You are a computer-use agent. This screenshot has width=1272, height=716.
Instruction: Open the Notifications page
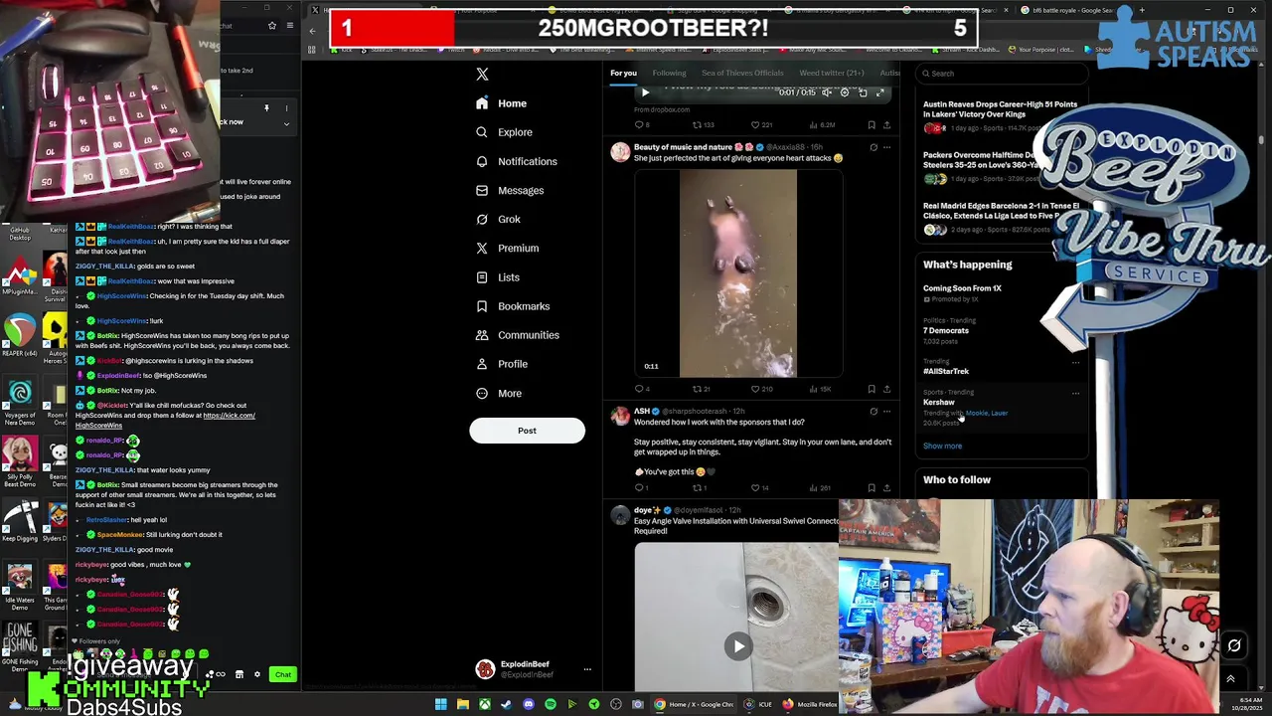pos(517,161)
